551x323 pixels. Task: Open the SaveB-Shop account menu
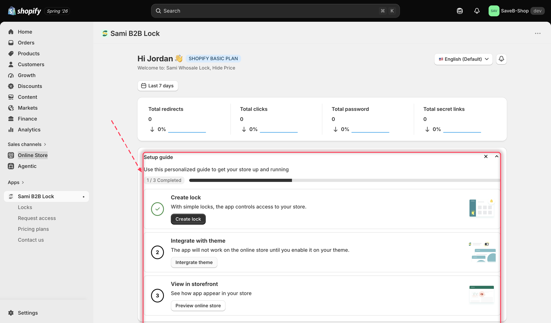[x=516, y=11]
